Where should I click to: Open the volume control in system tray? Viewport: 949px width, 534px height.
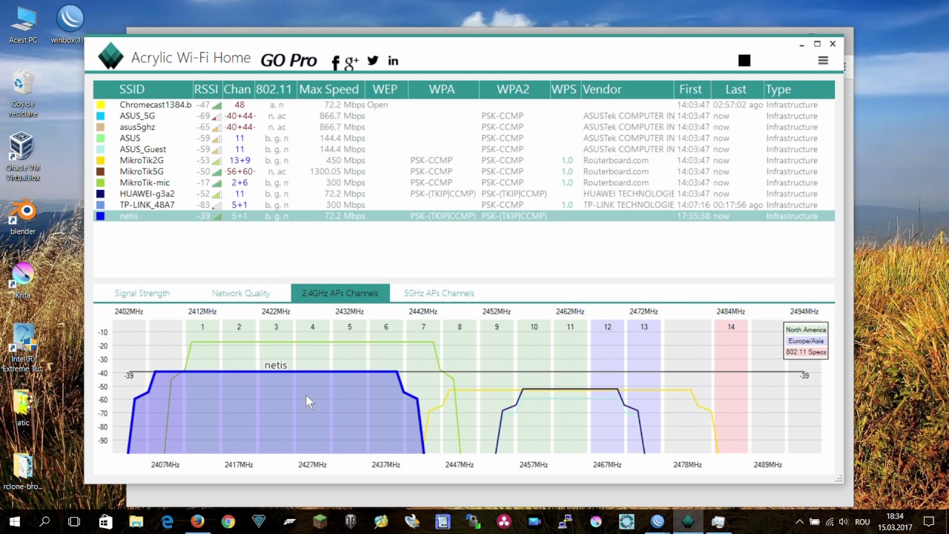pos(844,521)
